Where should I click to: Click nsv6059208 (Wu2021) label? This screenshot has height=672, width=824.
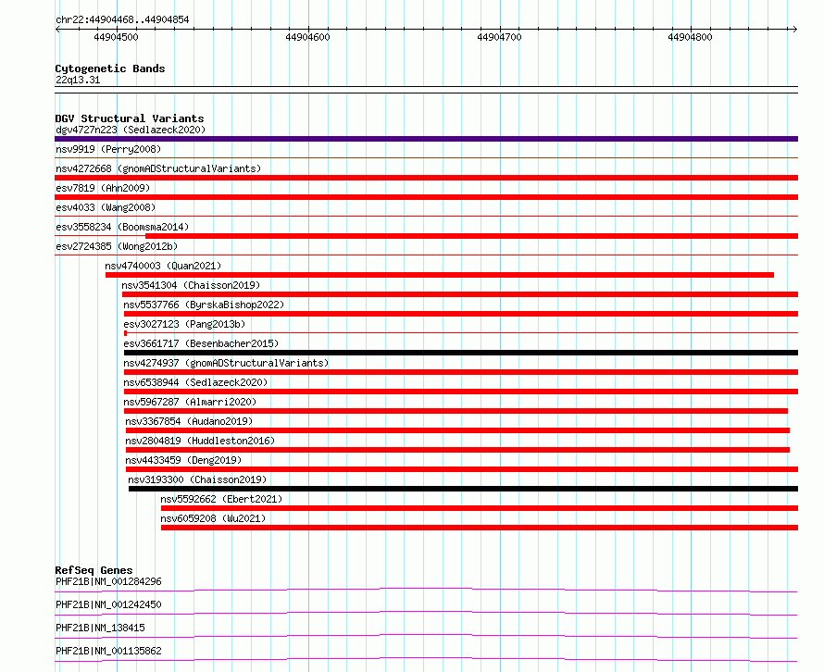pyautogui.click(x=213, y=518)
